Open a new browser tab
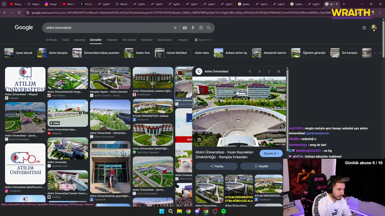 coord(344,4)
